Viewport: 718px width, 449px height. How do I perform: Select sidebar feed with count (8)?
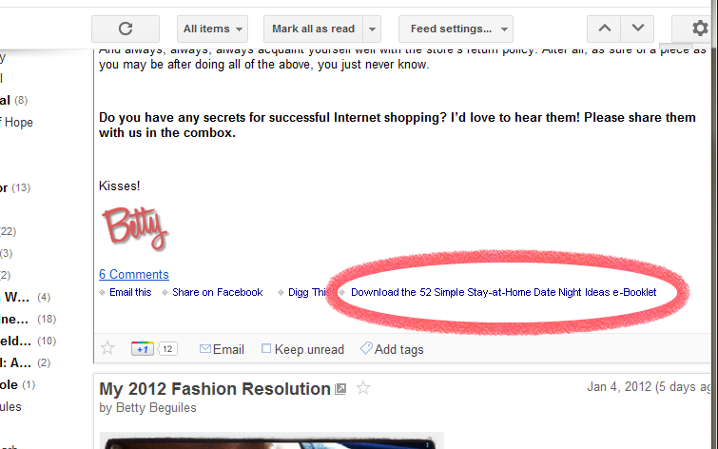13,100
